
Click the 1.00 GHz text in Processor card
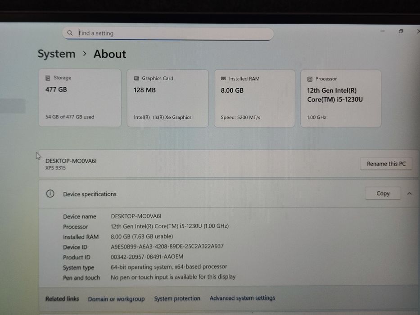[316, 117]
